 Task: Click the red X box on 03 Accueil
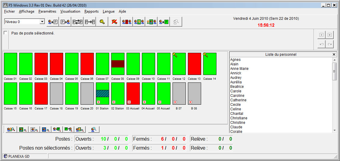[x=129, y=102]
